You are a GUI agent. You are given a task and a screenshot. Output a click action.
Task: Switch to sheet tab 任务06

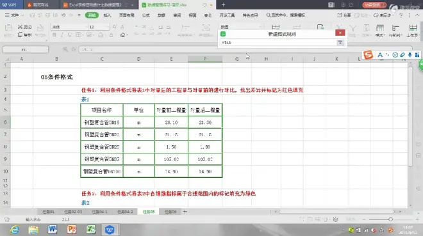pos(170,212)
